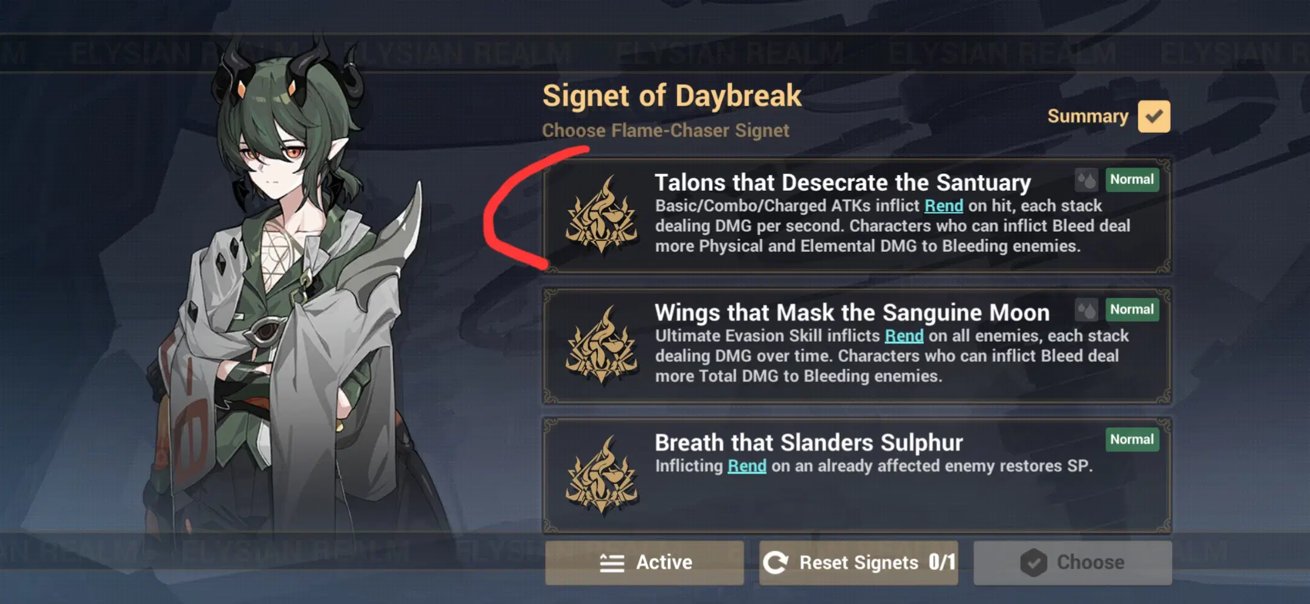1310x604 pixels.
Task: Click the Normal tag on Talons signet
Action: pyautogui.click(x=1132, y=180)
